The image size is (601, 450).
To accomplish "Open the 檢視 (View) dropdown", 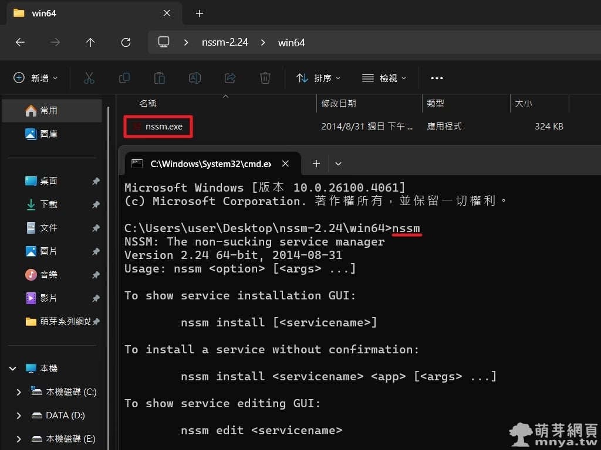I will [x=384, y=78].
